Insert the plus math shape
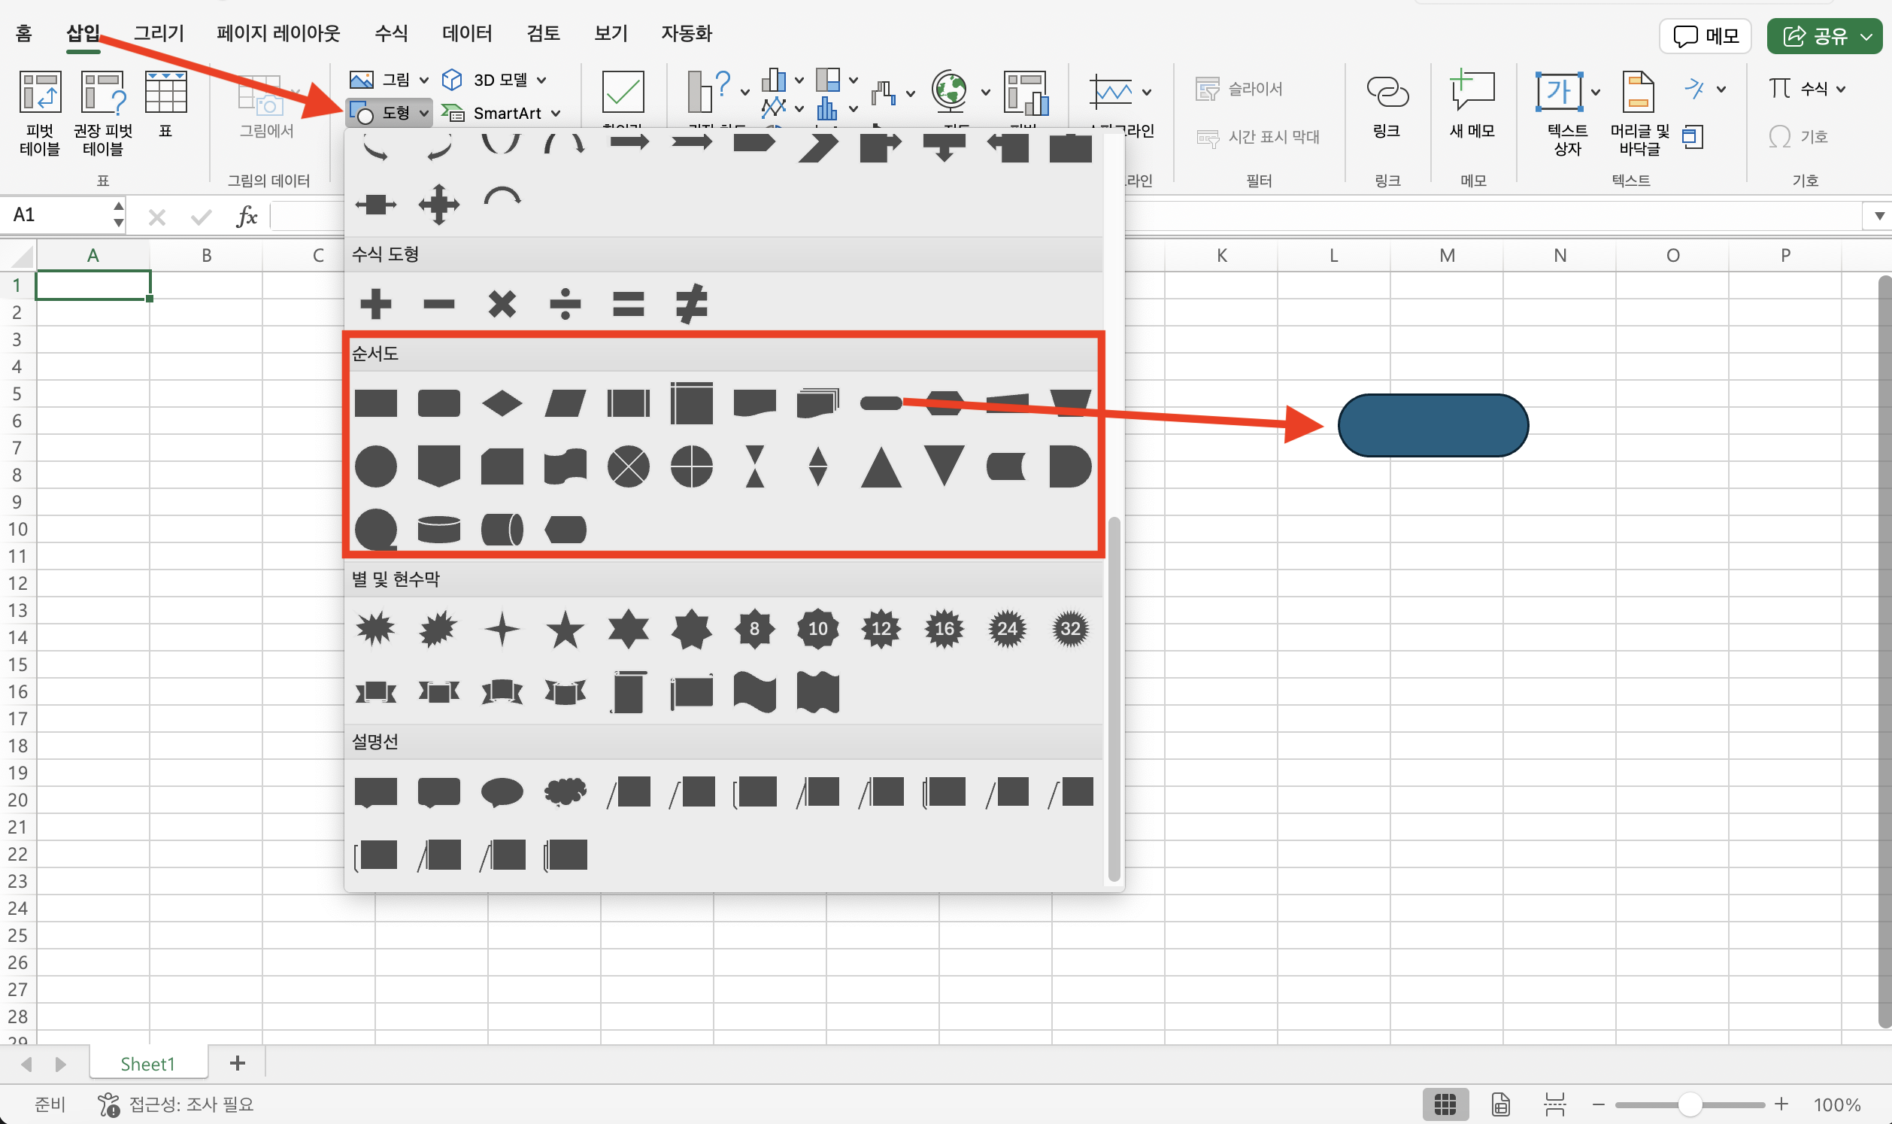The image size is (1892, 1124). [x=375, y=305]
